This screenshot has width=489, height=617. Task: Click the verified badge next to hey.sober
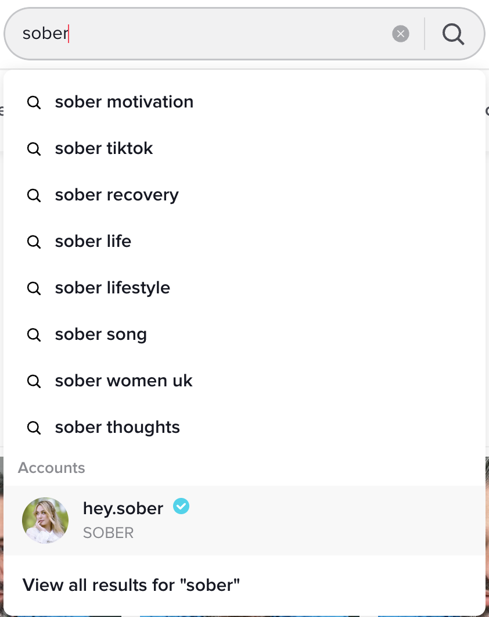click(181, 507)
